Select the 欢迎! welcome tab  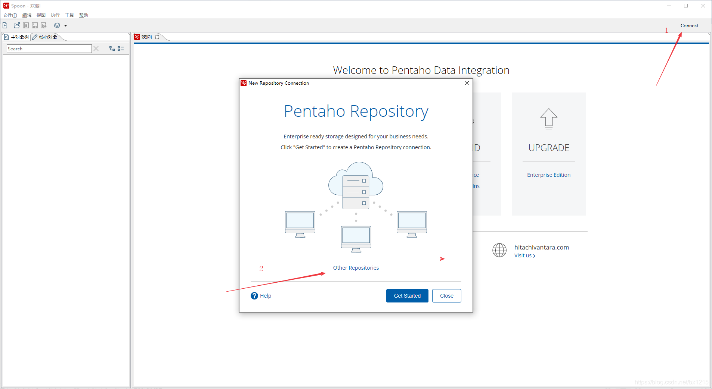(x=146, y=37)
